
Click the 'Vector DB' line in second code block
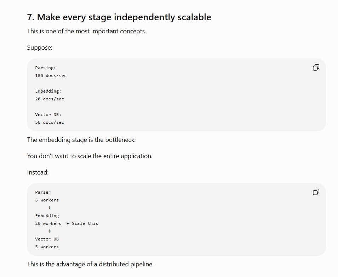tap(47, 239)
